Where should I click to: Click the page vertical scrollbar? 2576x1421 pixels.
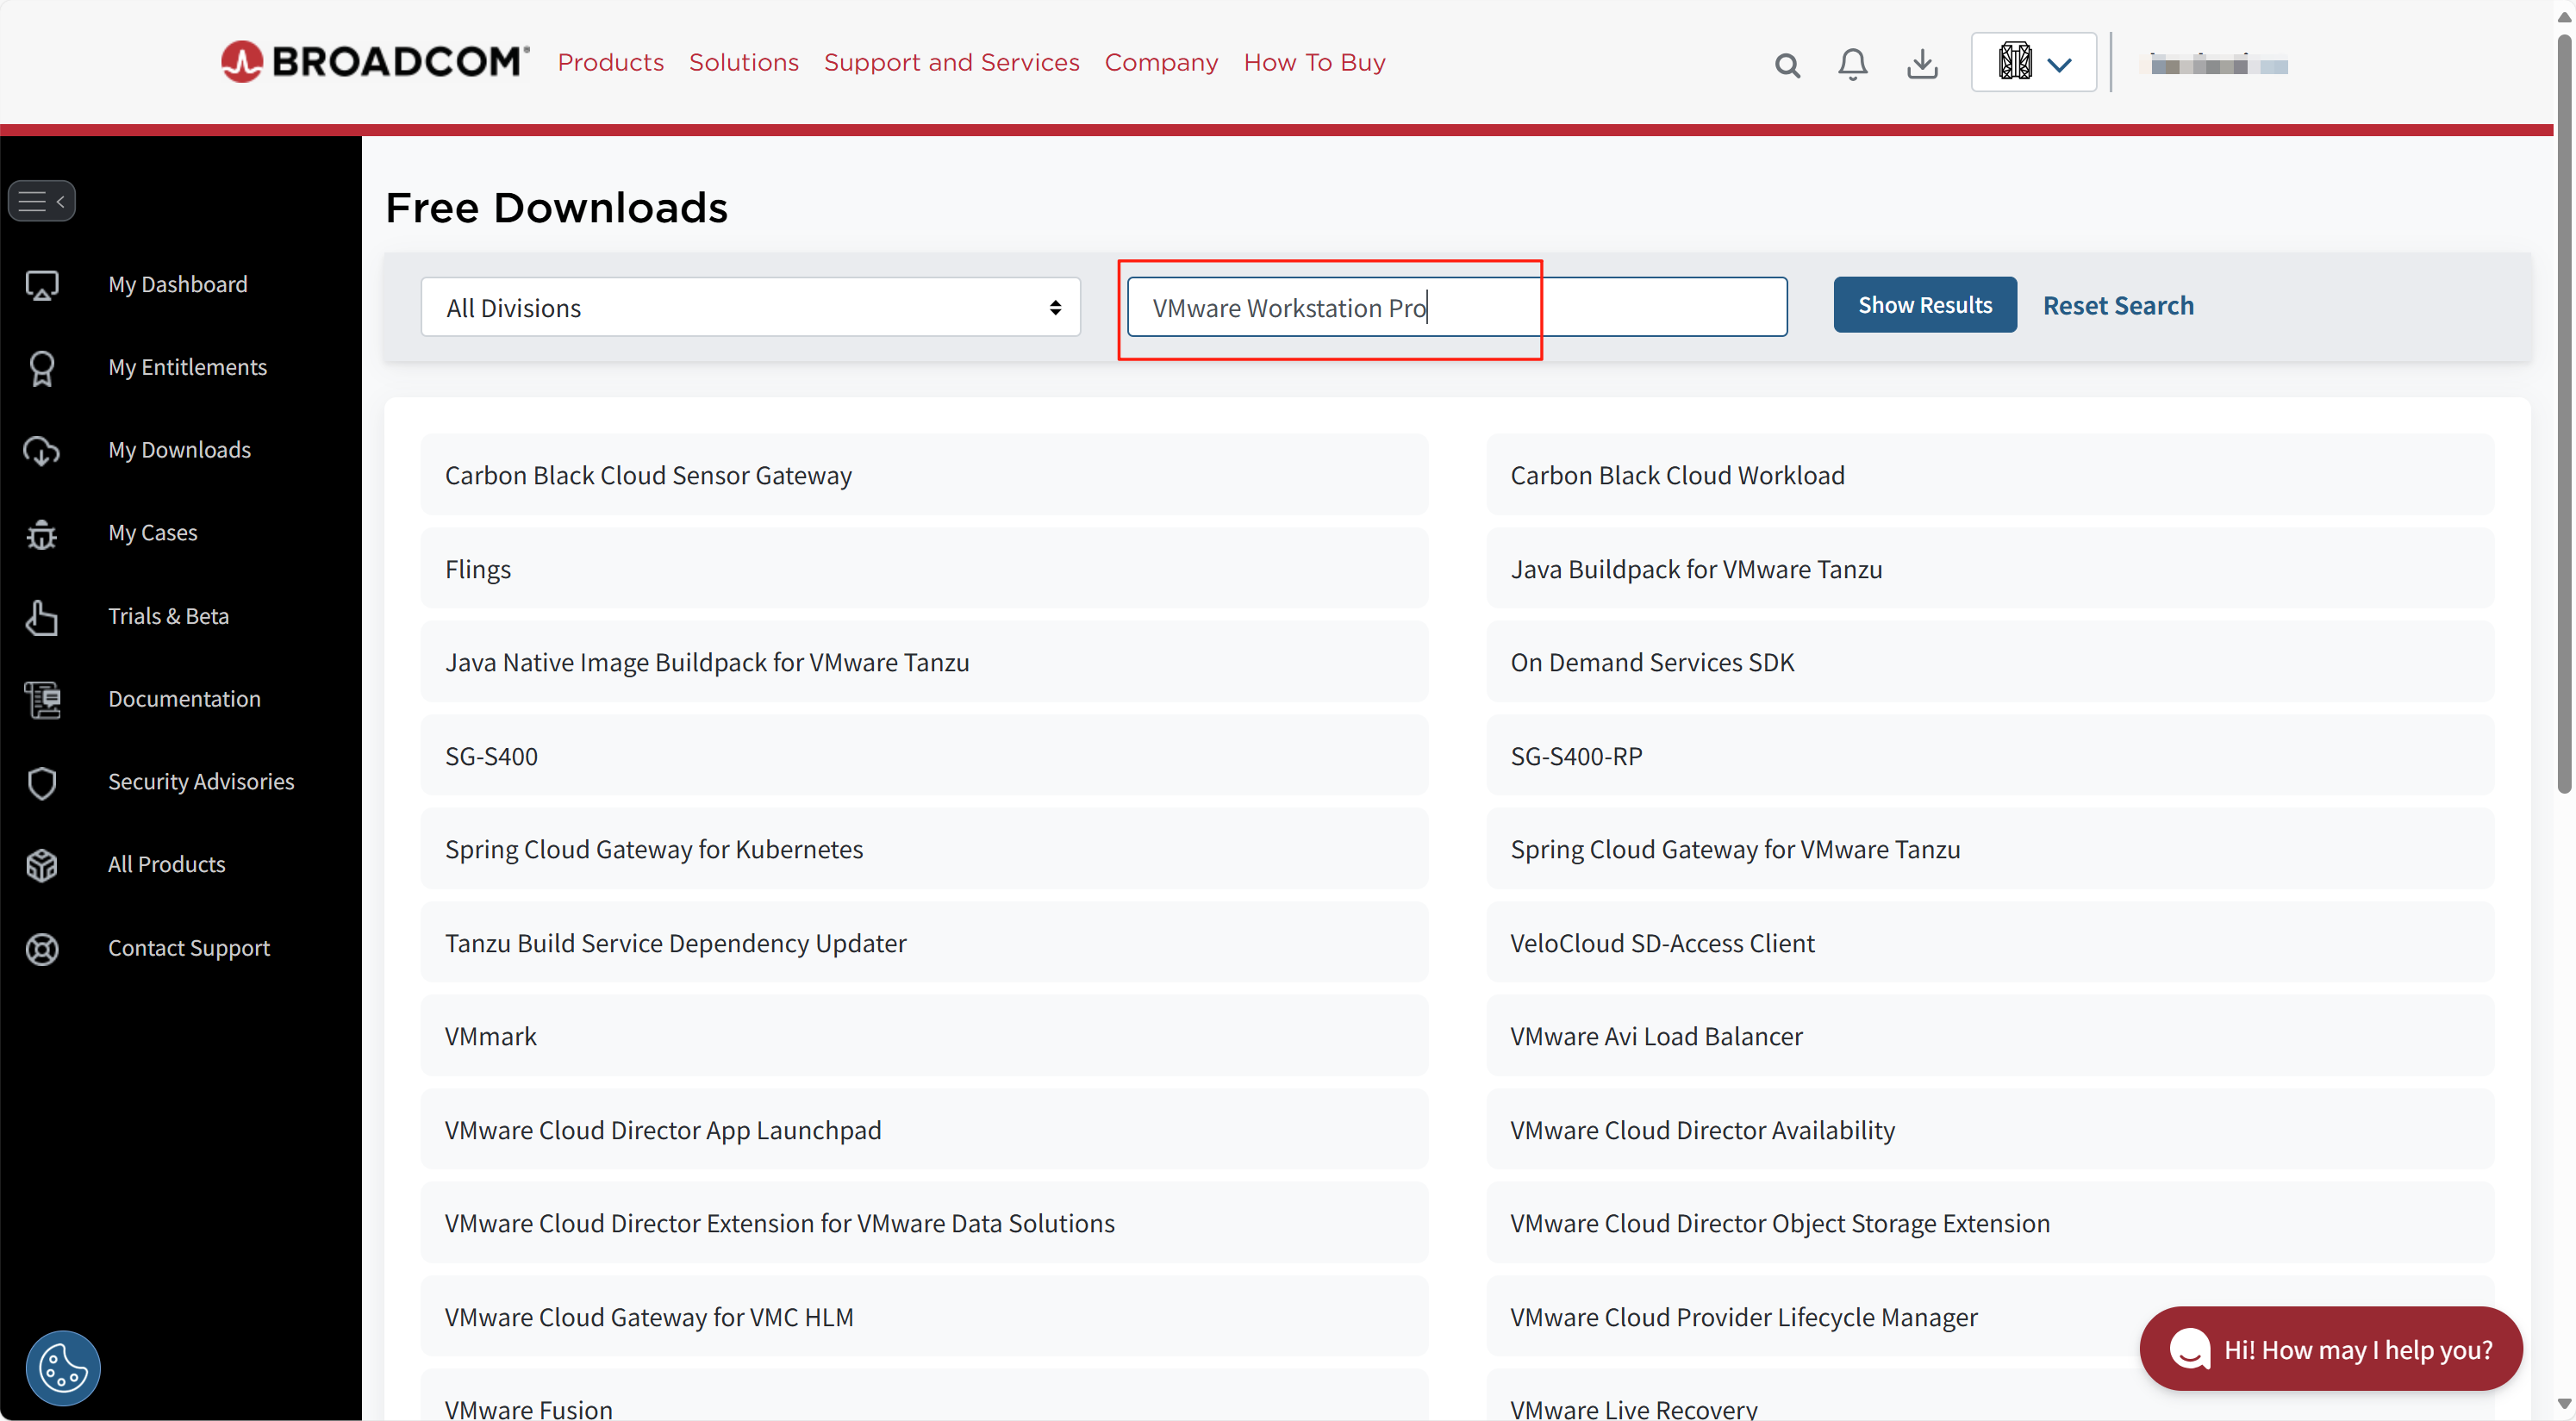[x=2563, y=413]
